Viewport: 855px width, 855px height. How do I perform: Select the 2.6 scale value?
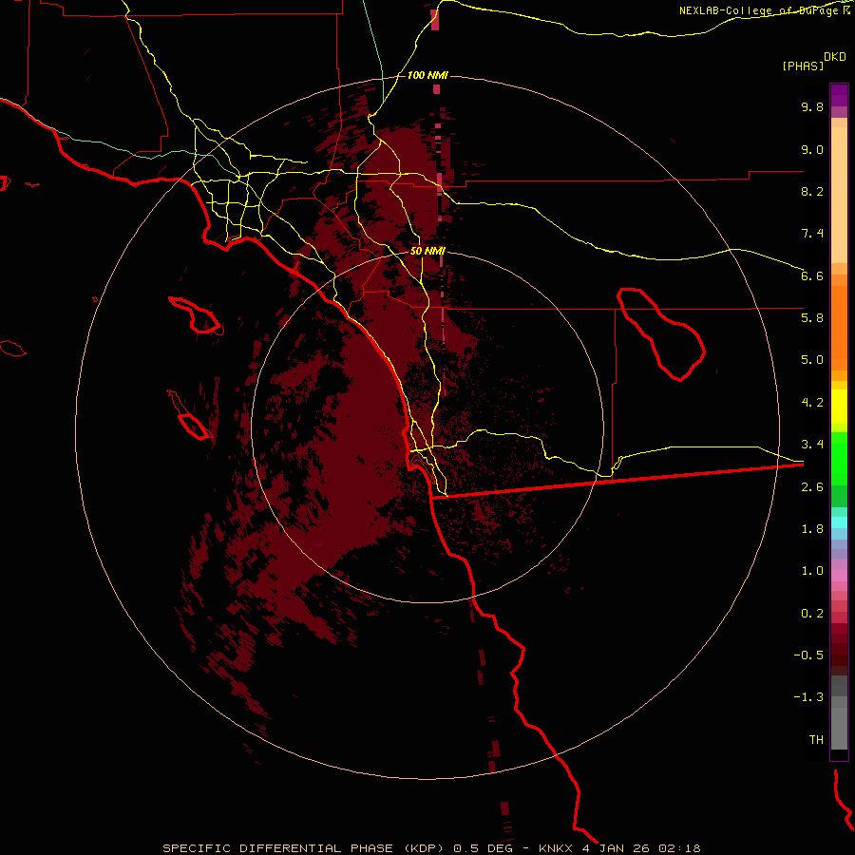(x=812, y=487)
